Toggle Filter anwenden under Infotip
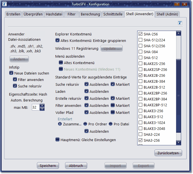193x174 pixels. click(15, 80)
